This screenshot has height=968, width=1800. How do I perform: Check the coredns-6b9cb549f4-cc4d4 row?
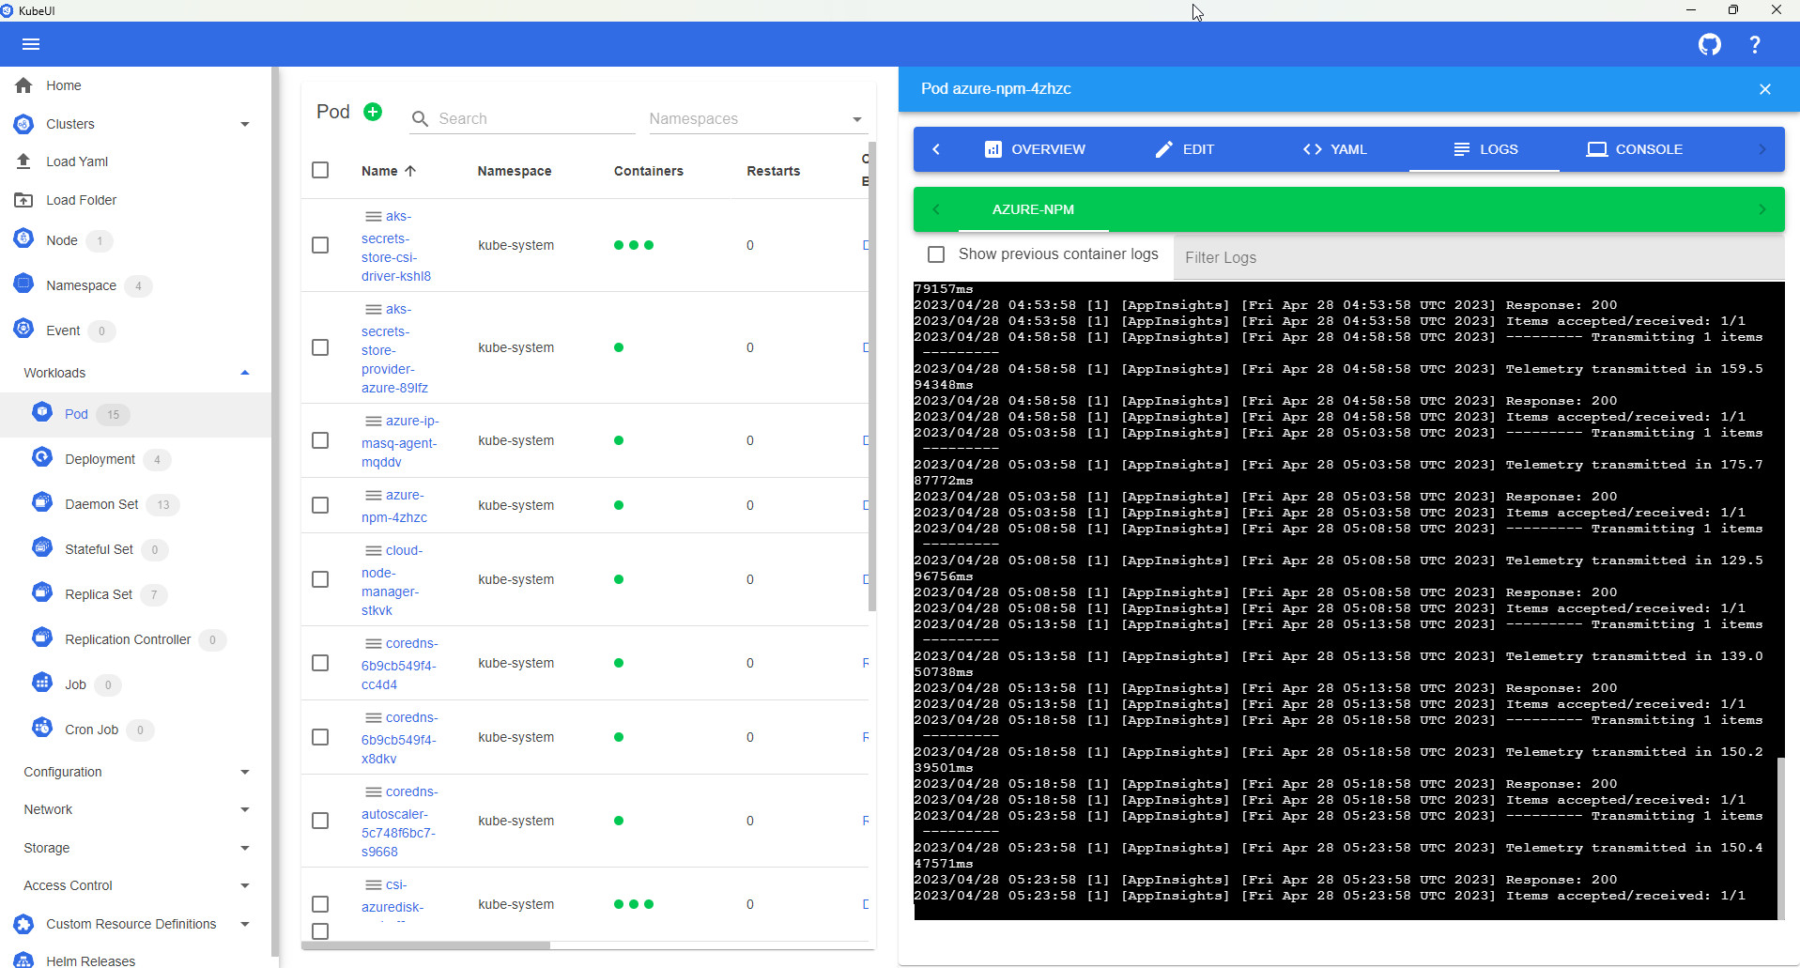click(320, 663)
